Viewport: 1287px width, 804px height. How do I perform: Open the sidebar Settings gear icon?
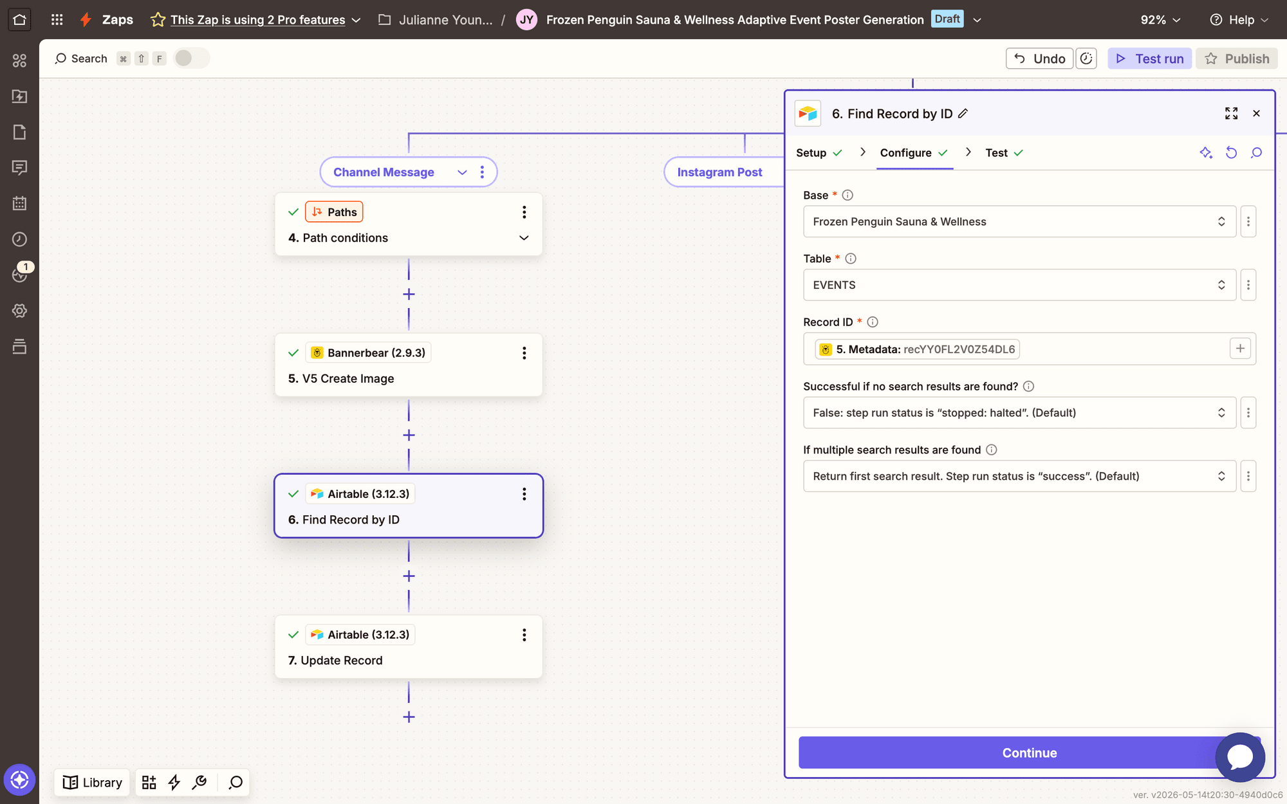(x=19, y=311)
